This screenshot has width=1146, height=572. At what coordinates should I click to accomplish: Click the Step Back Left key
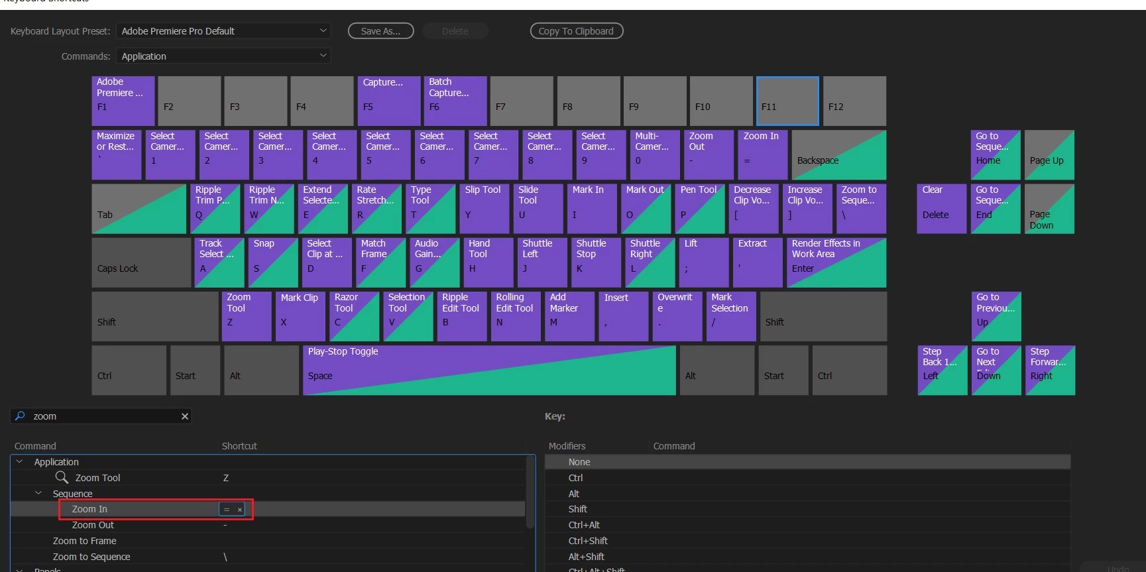(x=943, y=371)
